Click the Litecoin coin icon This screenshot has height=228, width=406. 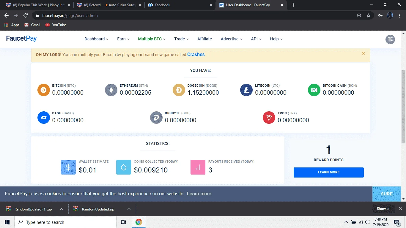pos(246,90)
